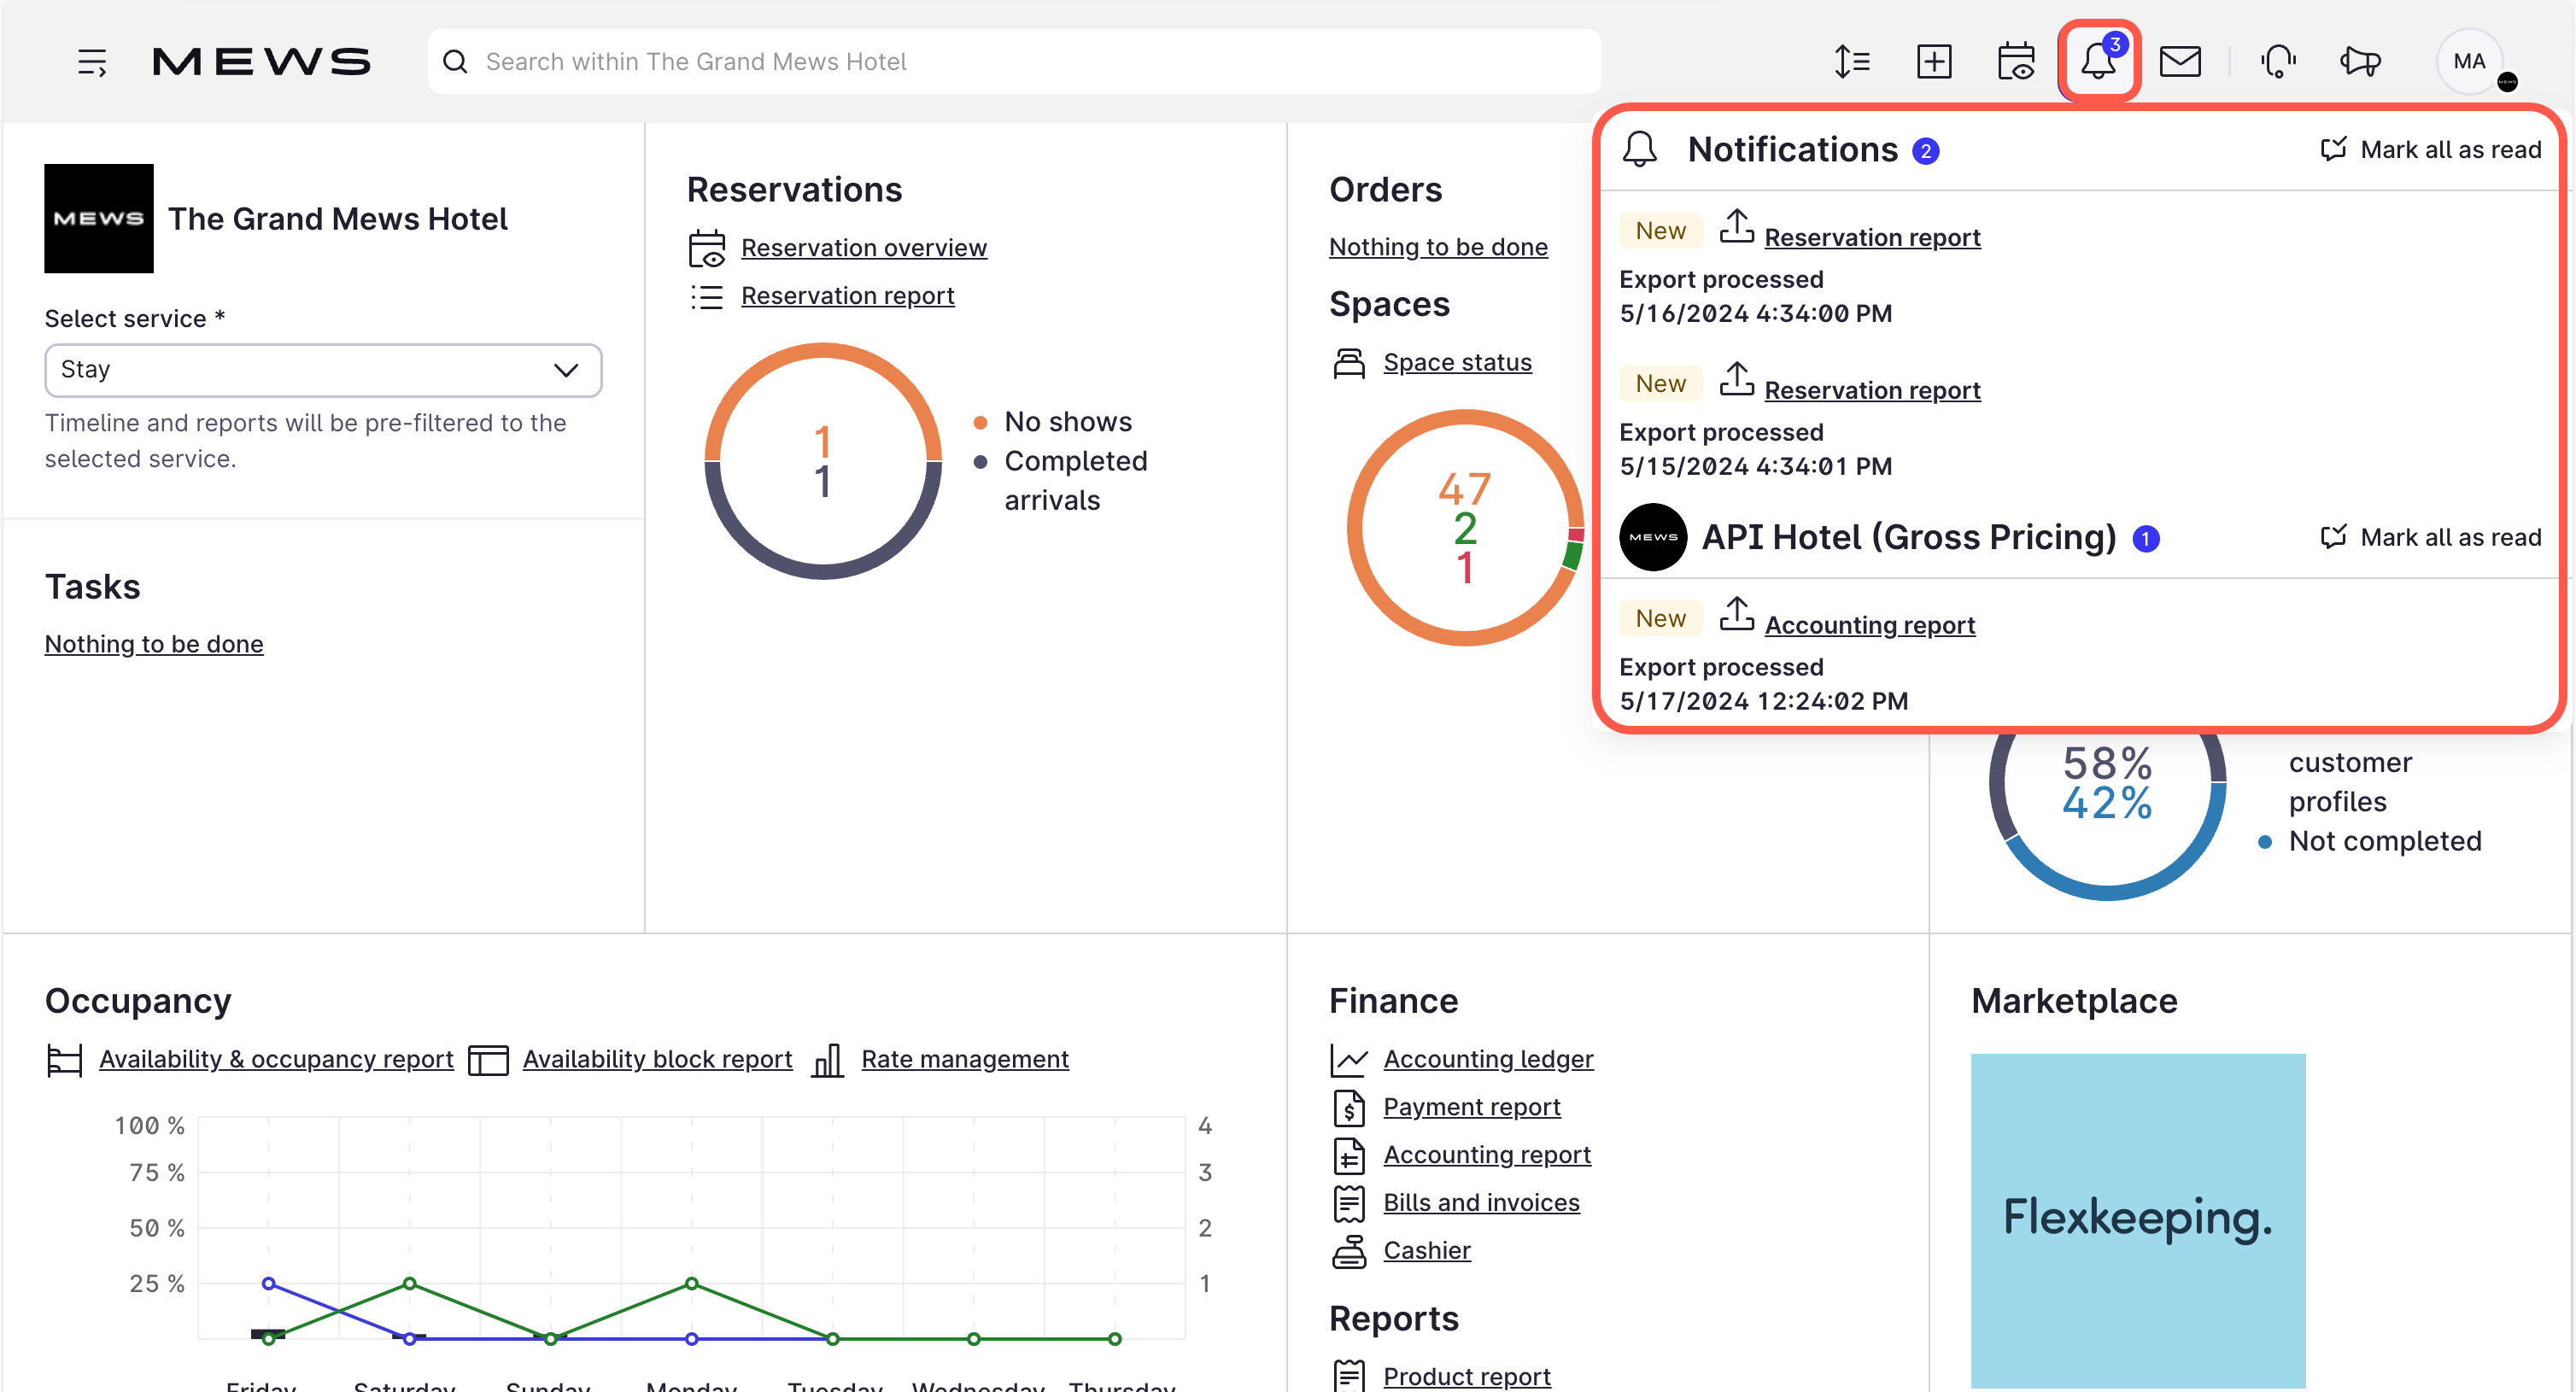This screenshot has width=2576, height=1392.
Task: Click Nothing to be done under Orders
Action: (x=1438, y=247)
